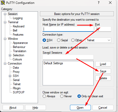Click the Cancel button
This screenshot has width=118, height=112.
(103, 108)
